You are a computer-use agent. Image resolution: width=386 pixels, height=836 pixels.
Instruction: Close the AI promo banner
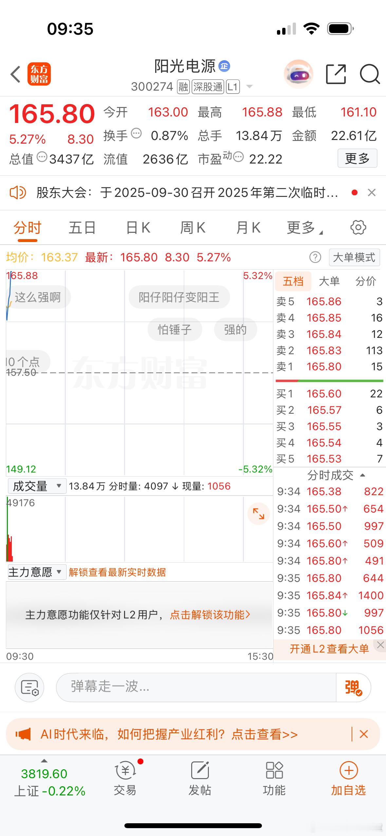pos(364,734)
